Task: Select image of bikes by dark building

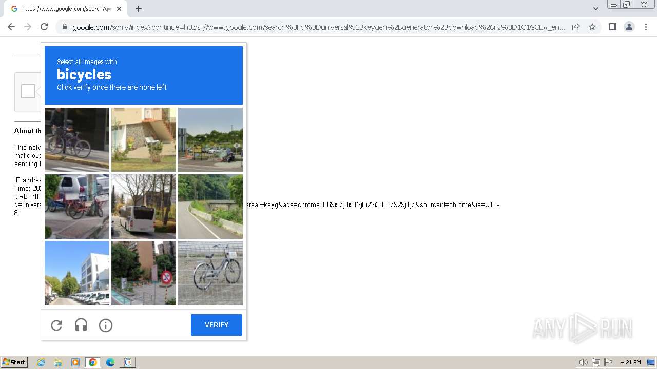Action: click(x=77, y=140)
